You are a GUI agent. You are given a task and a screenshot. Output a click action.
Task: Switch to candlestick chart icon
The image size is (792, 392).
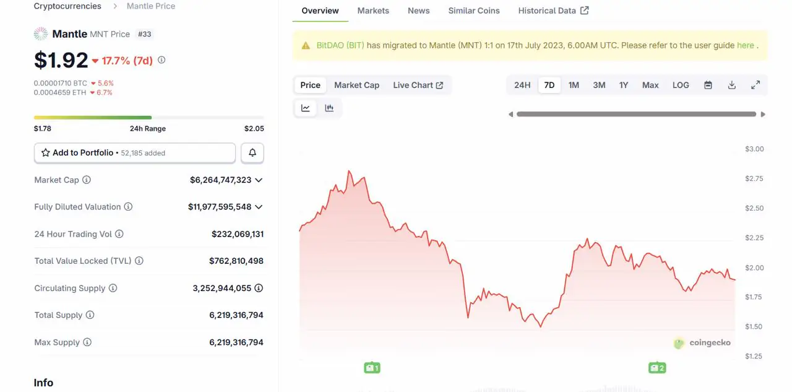pos(329,108)
